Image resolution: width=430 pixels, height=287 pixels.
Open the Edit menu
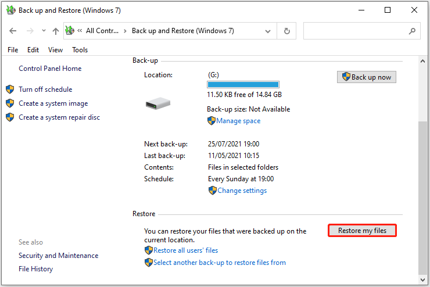click(x=33, y=50)
